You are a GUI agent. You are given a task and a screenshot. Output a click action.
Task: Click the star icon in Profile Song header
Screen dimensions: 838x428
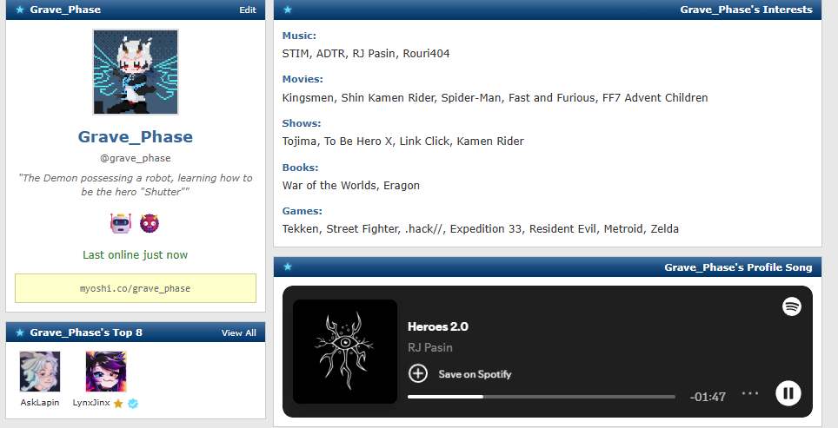(288, 267)
